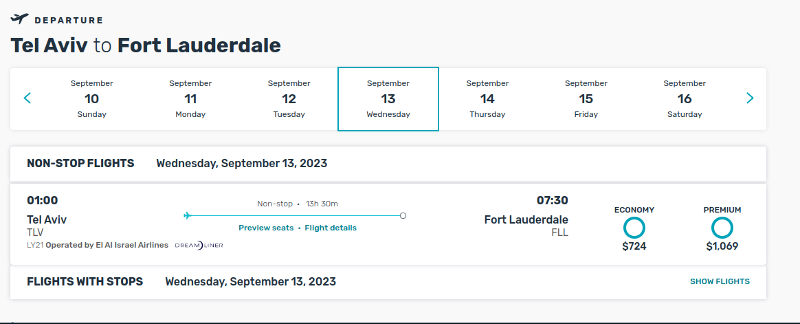Choose the September 11 Monday date
800x324 pixels.
tap(190, 98)
